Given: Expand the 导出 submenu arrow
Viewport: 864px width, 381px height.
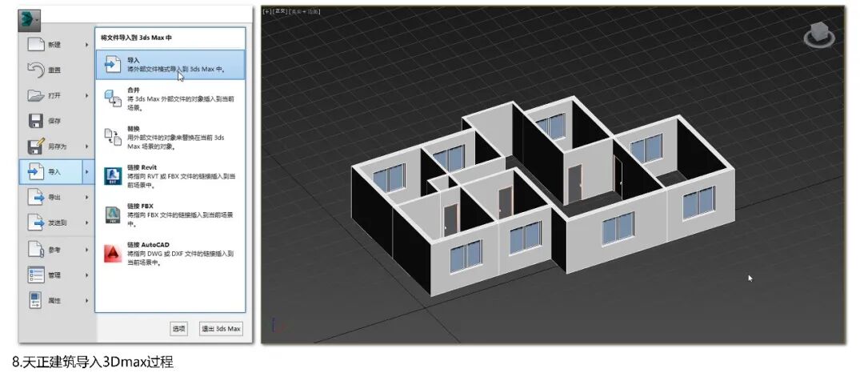Looking at the screenshot, I should pyautogui.click(x=87, y=197).
